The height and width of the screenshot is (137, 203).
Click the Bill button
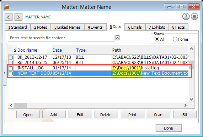tap(185, 115)
